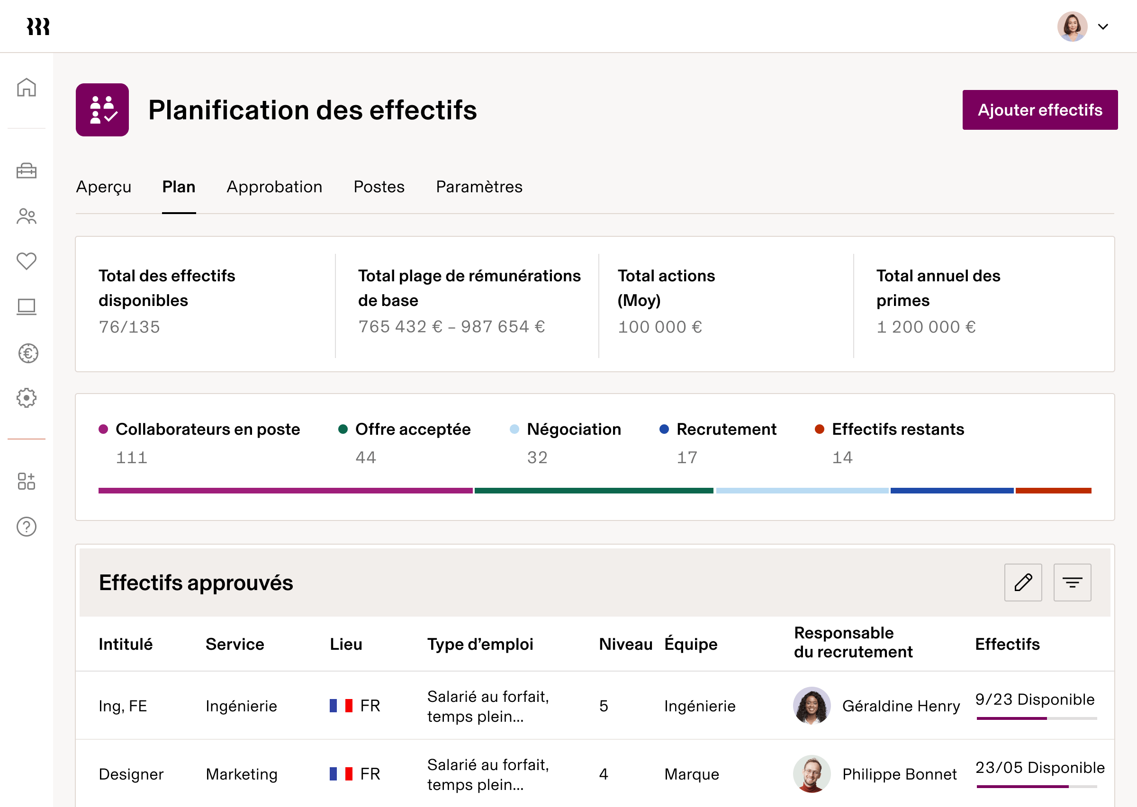
Task: Select the laptop/devices sidebar icon
Action: 27,306
